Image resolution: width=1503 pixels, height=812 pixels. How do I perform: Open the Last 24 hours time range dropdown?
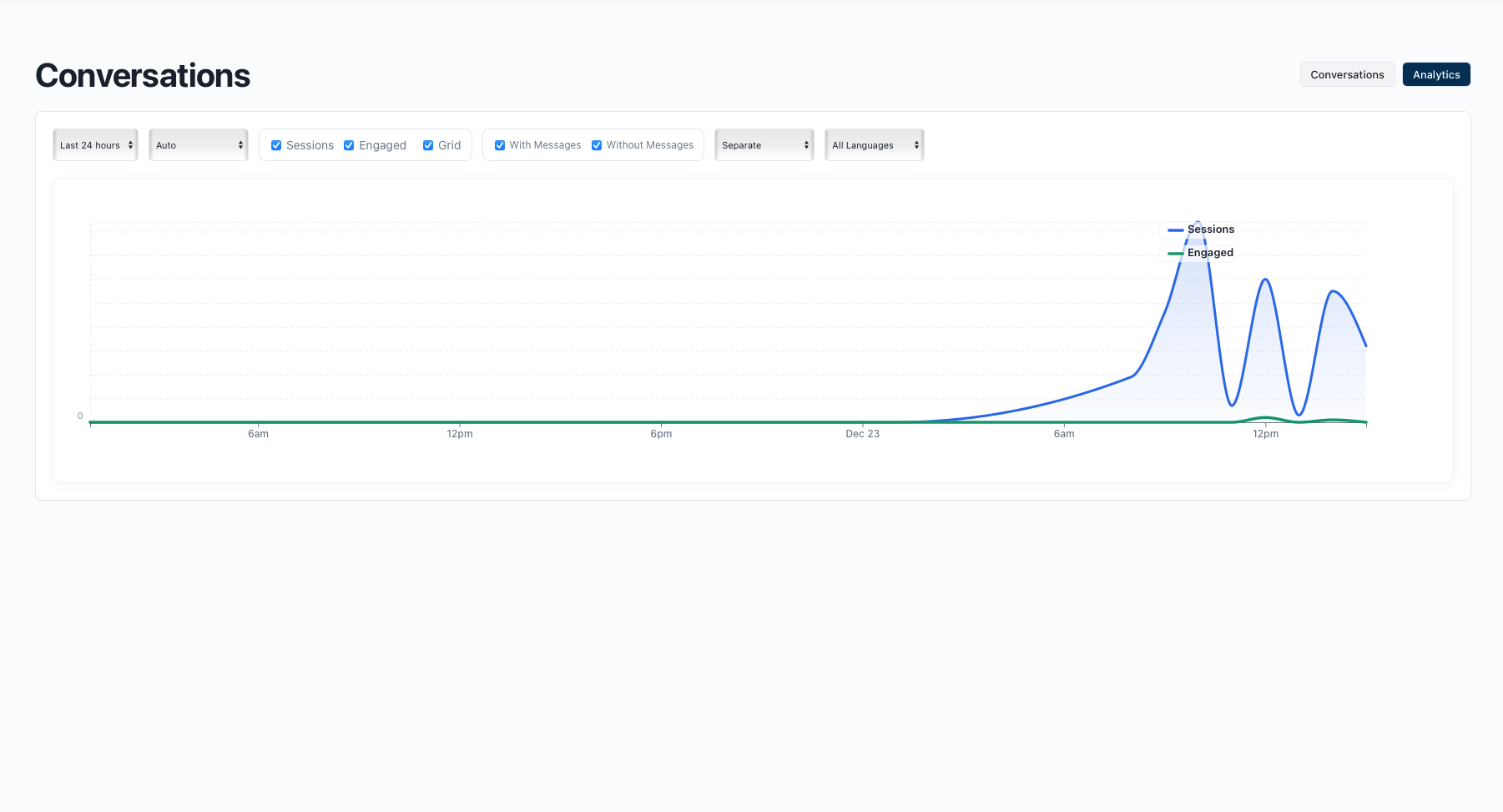point(94,144)
